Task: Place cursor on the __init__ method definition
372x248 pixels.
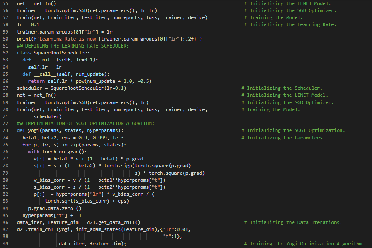Action: [x=45, y=60]
